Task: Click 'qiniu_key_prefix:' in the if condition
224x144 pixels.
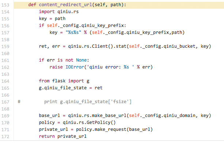Action: (x=104, y=26)
